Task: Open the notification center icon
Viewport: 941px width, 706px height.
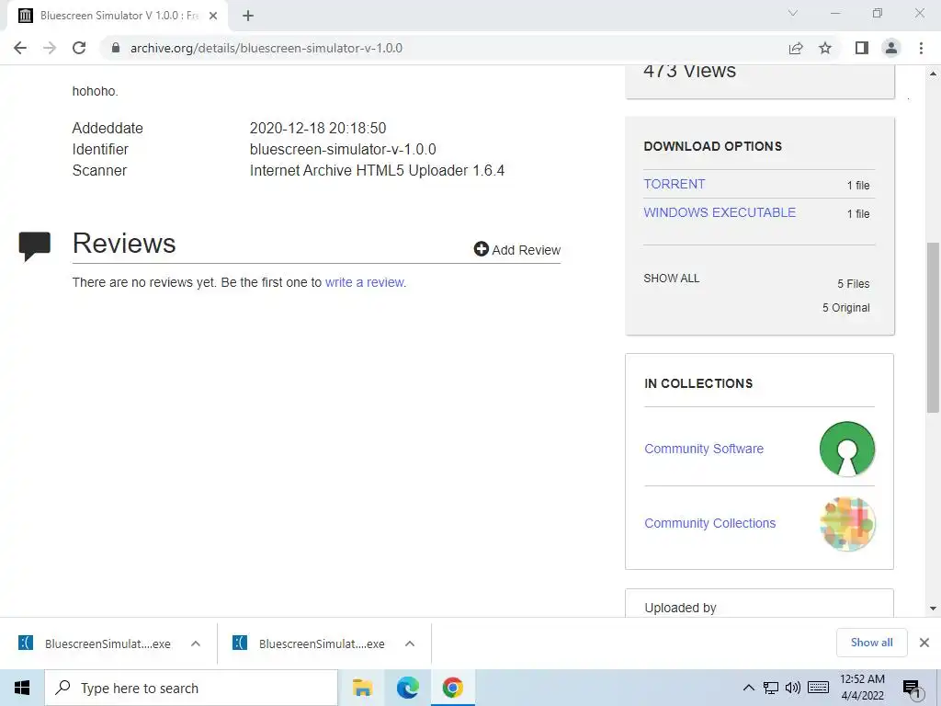Action: [913, 688]
